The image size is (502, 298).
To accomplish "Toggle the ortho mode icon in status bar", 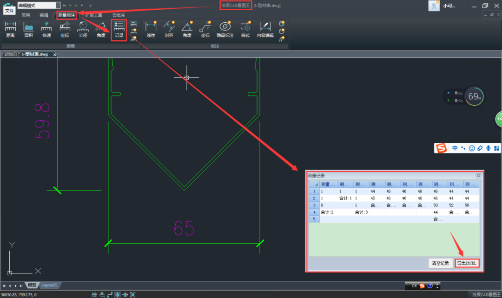I will (x=110, y=294).
